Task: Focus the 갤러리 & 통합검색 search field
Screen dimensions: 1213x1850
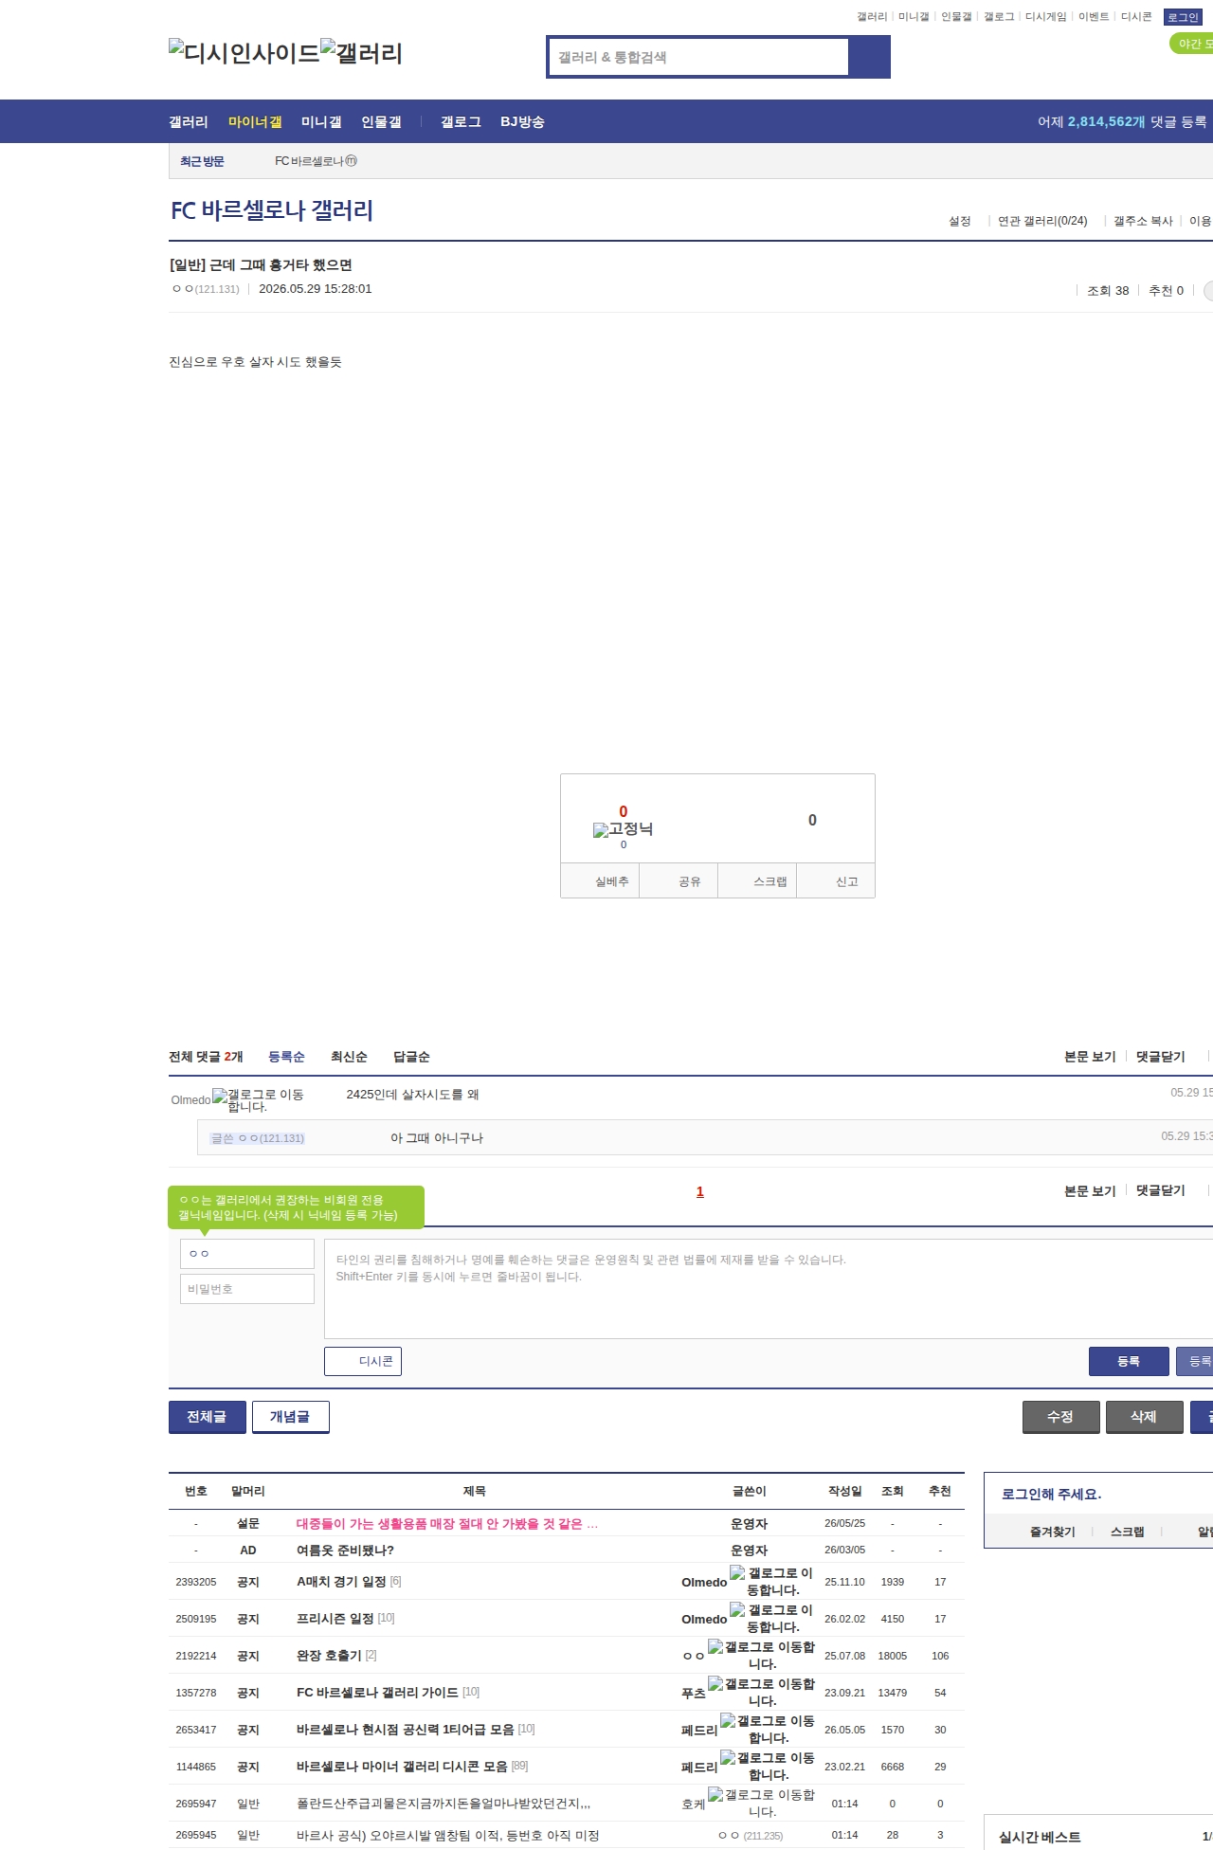Action: tap(699, 57)
